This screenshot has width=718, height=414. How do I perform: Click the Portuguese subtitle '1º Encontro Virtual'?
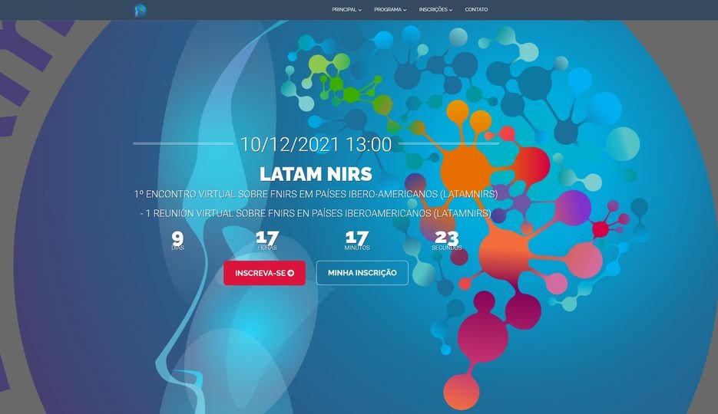coord(316,194)
